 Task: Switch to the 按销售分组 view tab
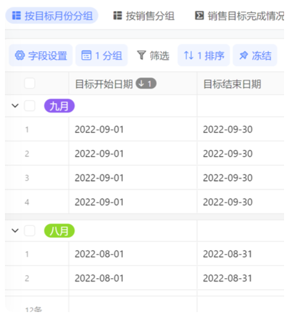tap(144, 15)
